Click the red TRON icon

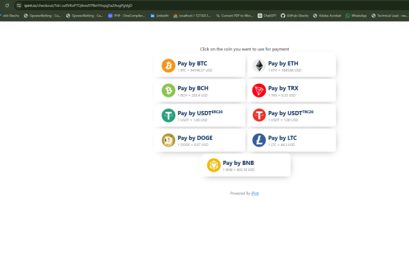coord(259,90)
